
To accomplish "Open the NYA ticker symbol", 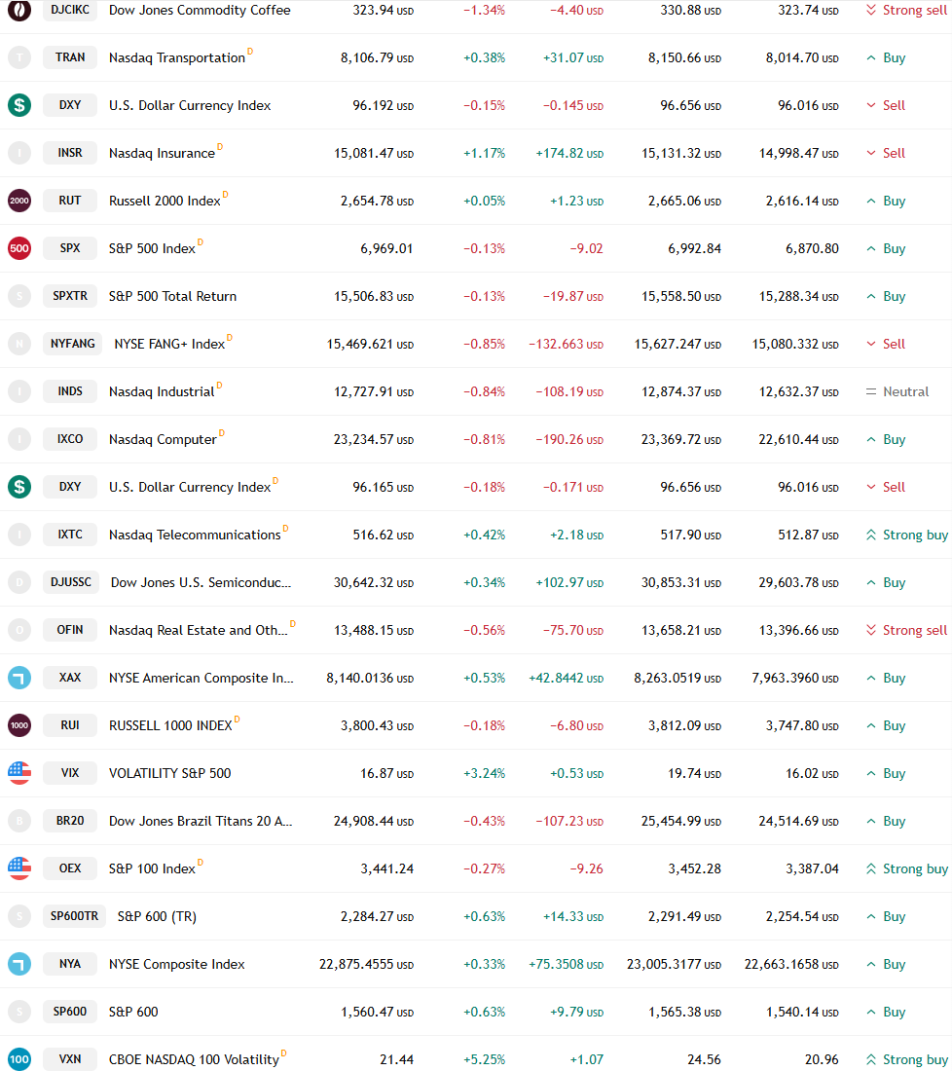I will (70, 964).
